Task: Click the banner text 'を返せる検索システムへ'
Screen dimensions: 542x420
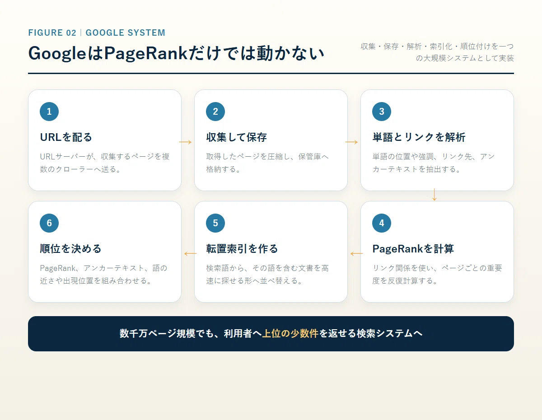Action: click(371, 334)
